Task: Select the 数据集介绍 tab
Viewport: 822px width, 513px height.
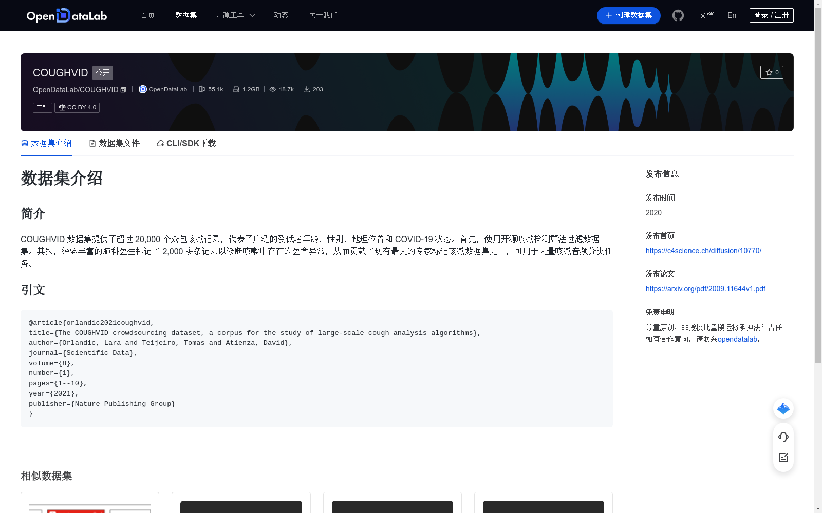Action: [x=46, y=143]
